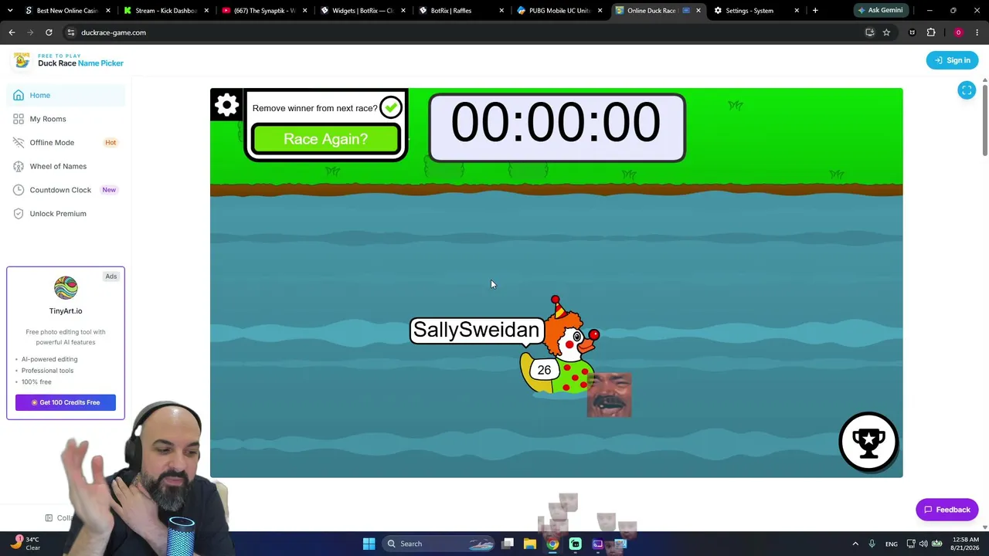Click the Unlock Premium shield icon

(x=19, y=213)
